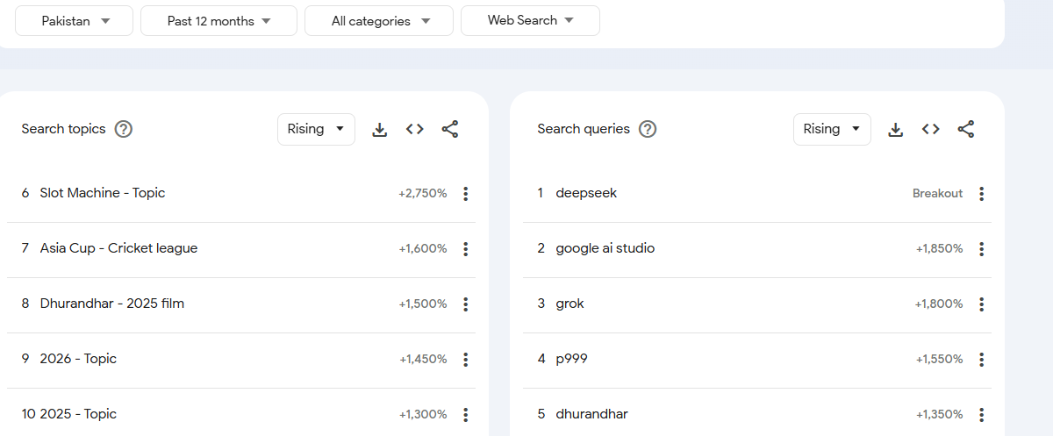
Task: Change Rising filter in Search queries
Action: coord(832,130)
